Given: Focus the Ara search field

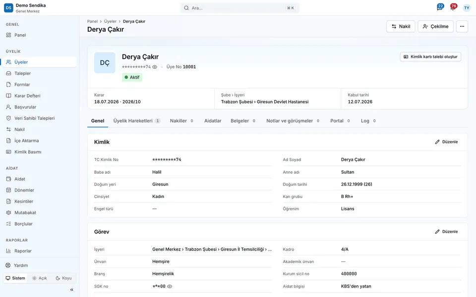Looking at the screenshot, I should coord(240,8).
